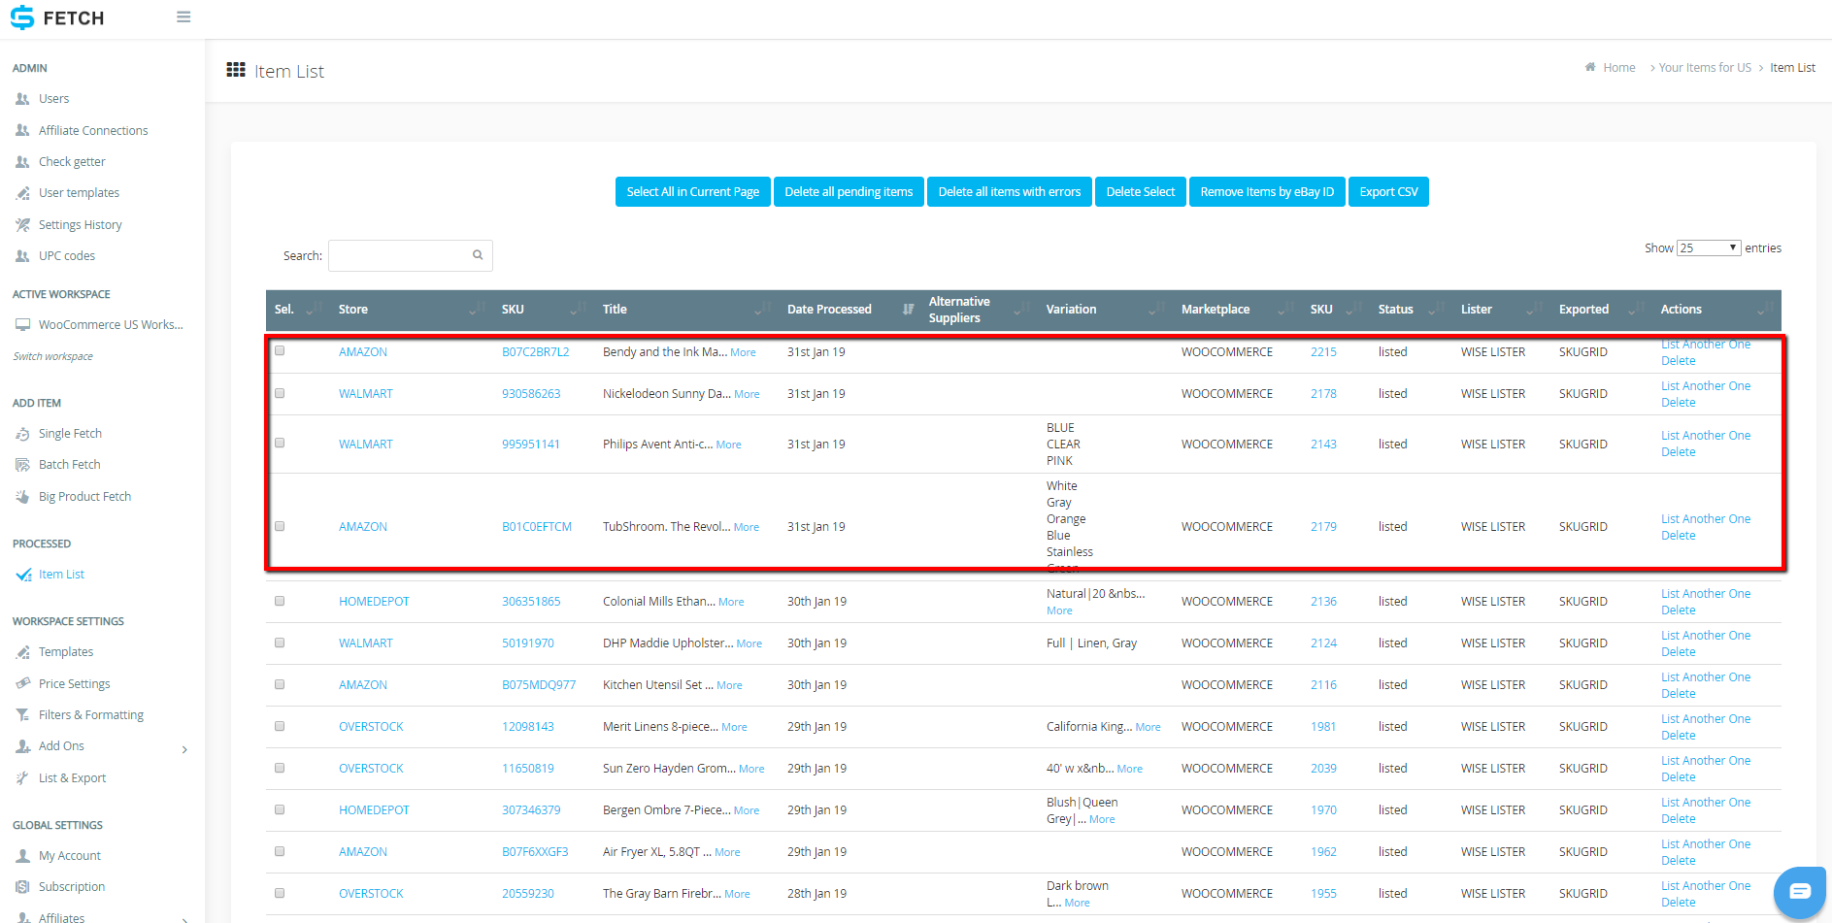Click the Filters & Formatting funnel icon

(x=22, y=715)
